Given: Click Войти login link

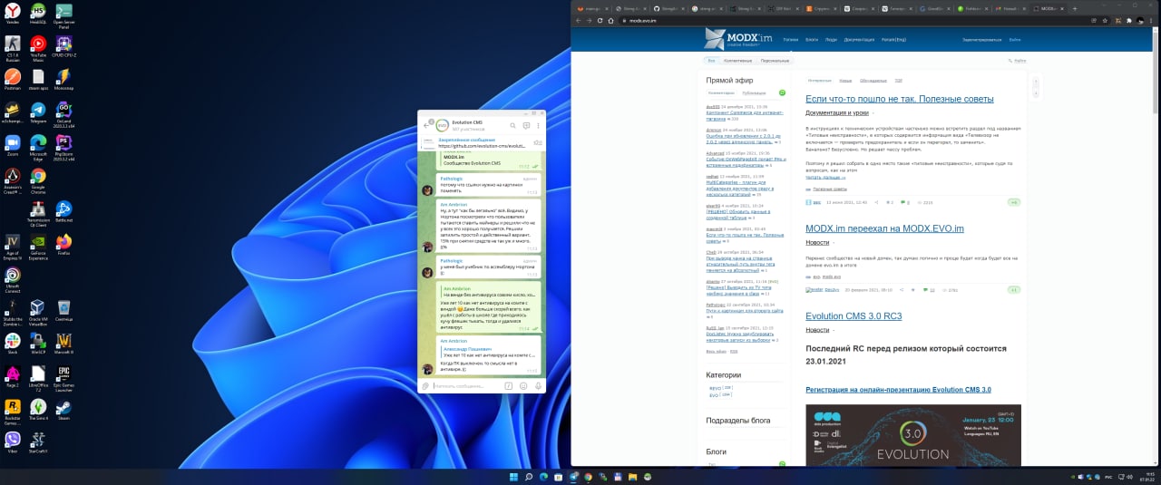Looking at the screenshot, I should 1015,40.
